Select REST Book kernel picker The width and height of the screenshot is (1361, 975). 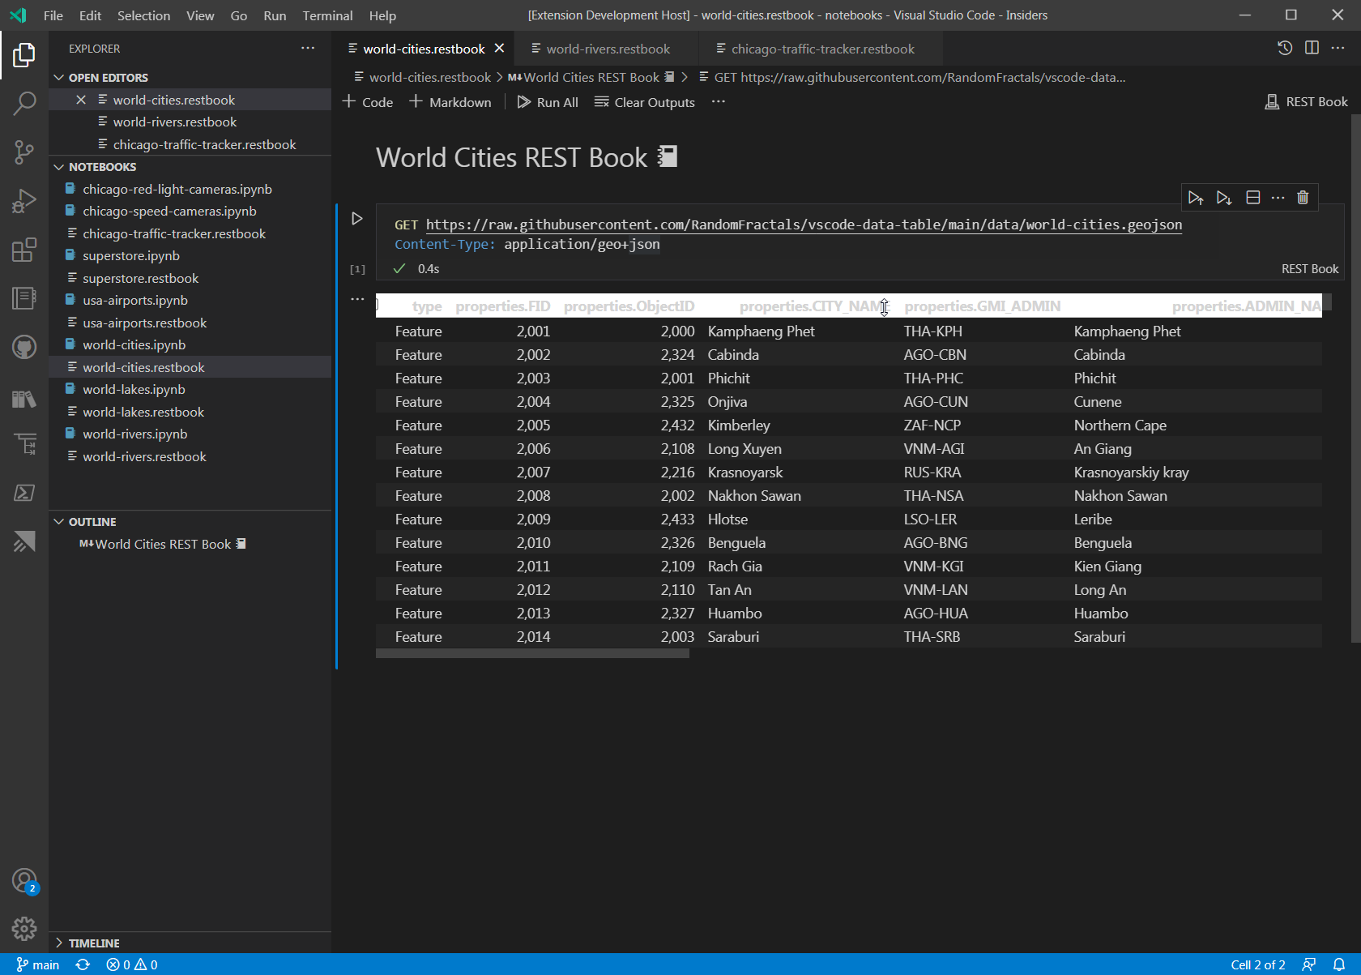point(1307,102)
